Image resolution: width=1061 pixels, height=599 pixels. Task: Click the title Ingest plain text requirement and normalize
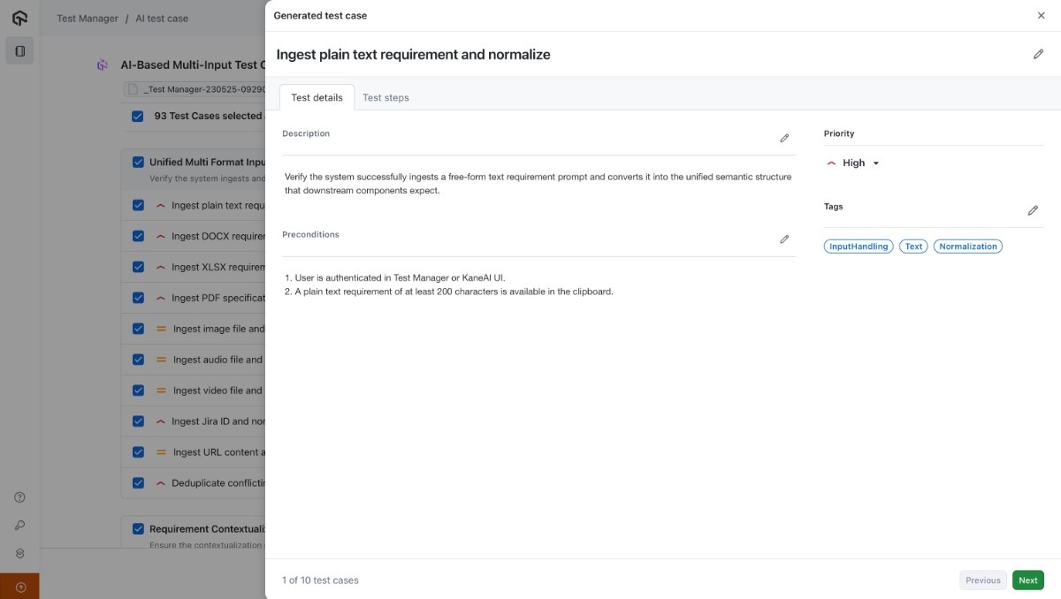tap(413, 54)
